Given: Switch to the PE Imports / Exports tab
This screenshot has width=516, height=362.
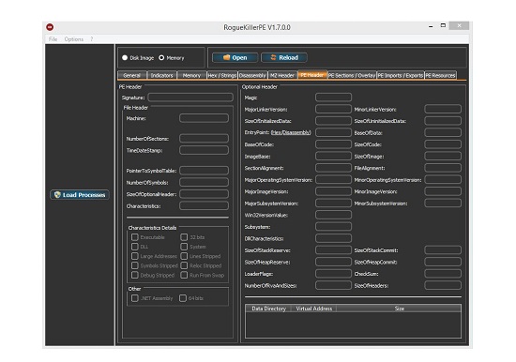Looking at the screenshot, I should click(x=401, y=75).
